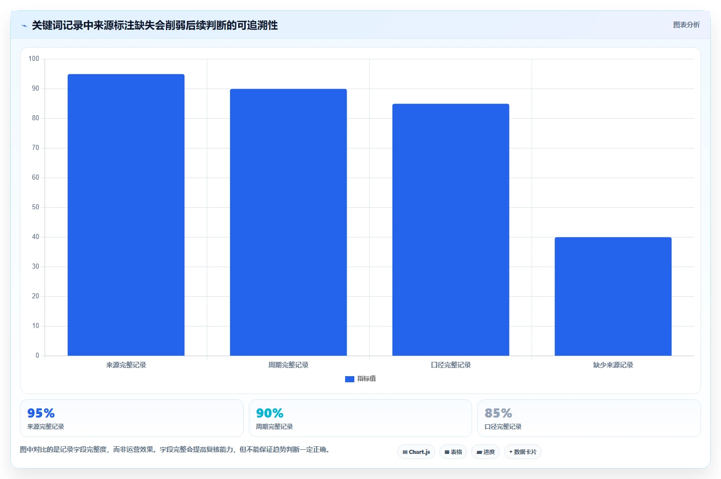Image resolution: width=721 pixels, height=479 pixels.
Task: Click the chart title 关键词记录中来源标注缺失…
Action: pos(155,25)
